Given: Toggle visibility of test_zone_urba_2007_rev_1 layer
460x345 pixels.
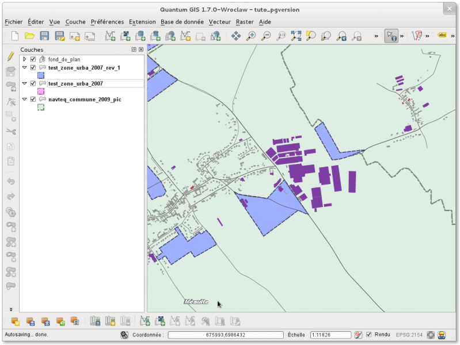Looking at the screenshot, I should click(33, 67).
